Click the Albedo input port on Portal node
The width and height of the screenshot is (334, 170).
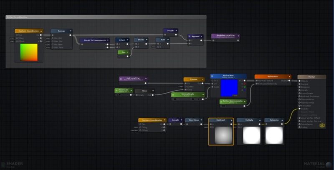300,81
